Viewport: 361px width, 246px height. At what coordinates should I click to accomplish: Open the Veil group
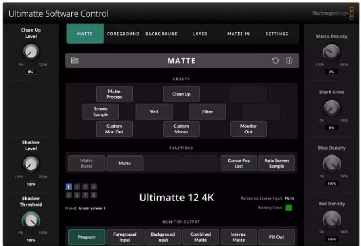click(154, 112)
